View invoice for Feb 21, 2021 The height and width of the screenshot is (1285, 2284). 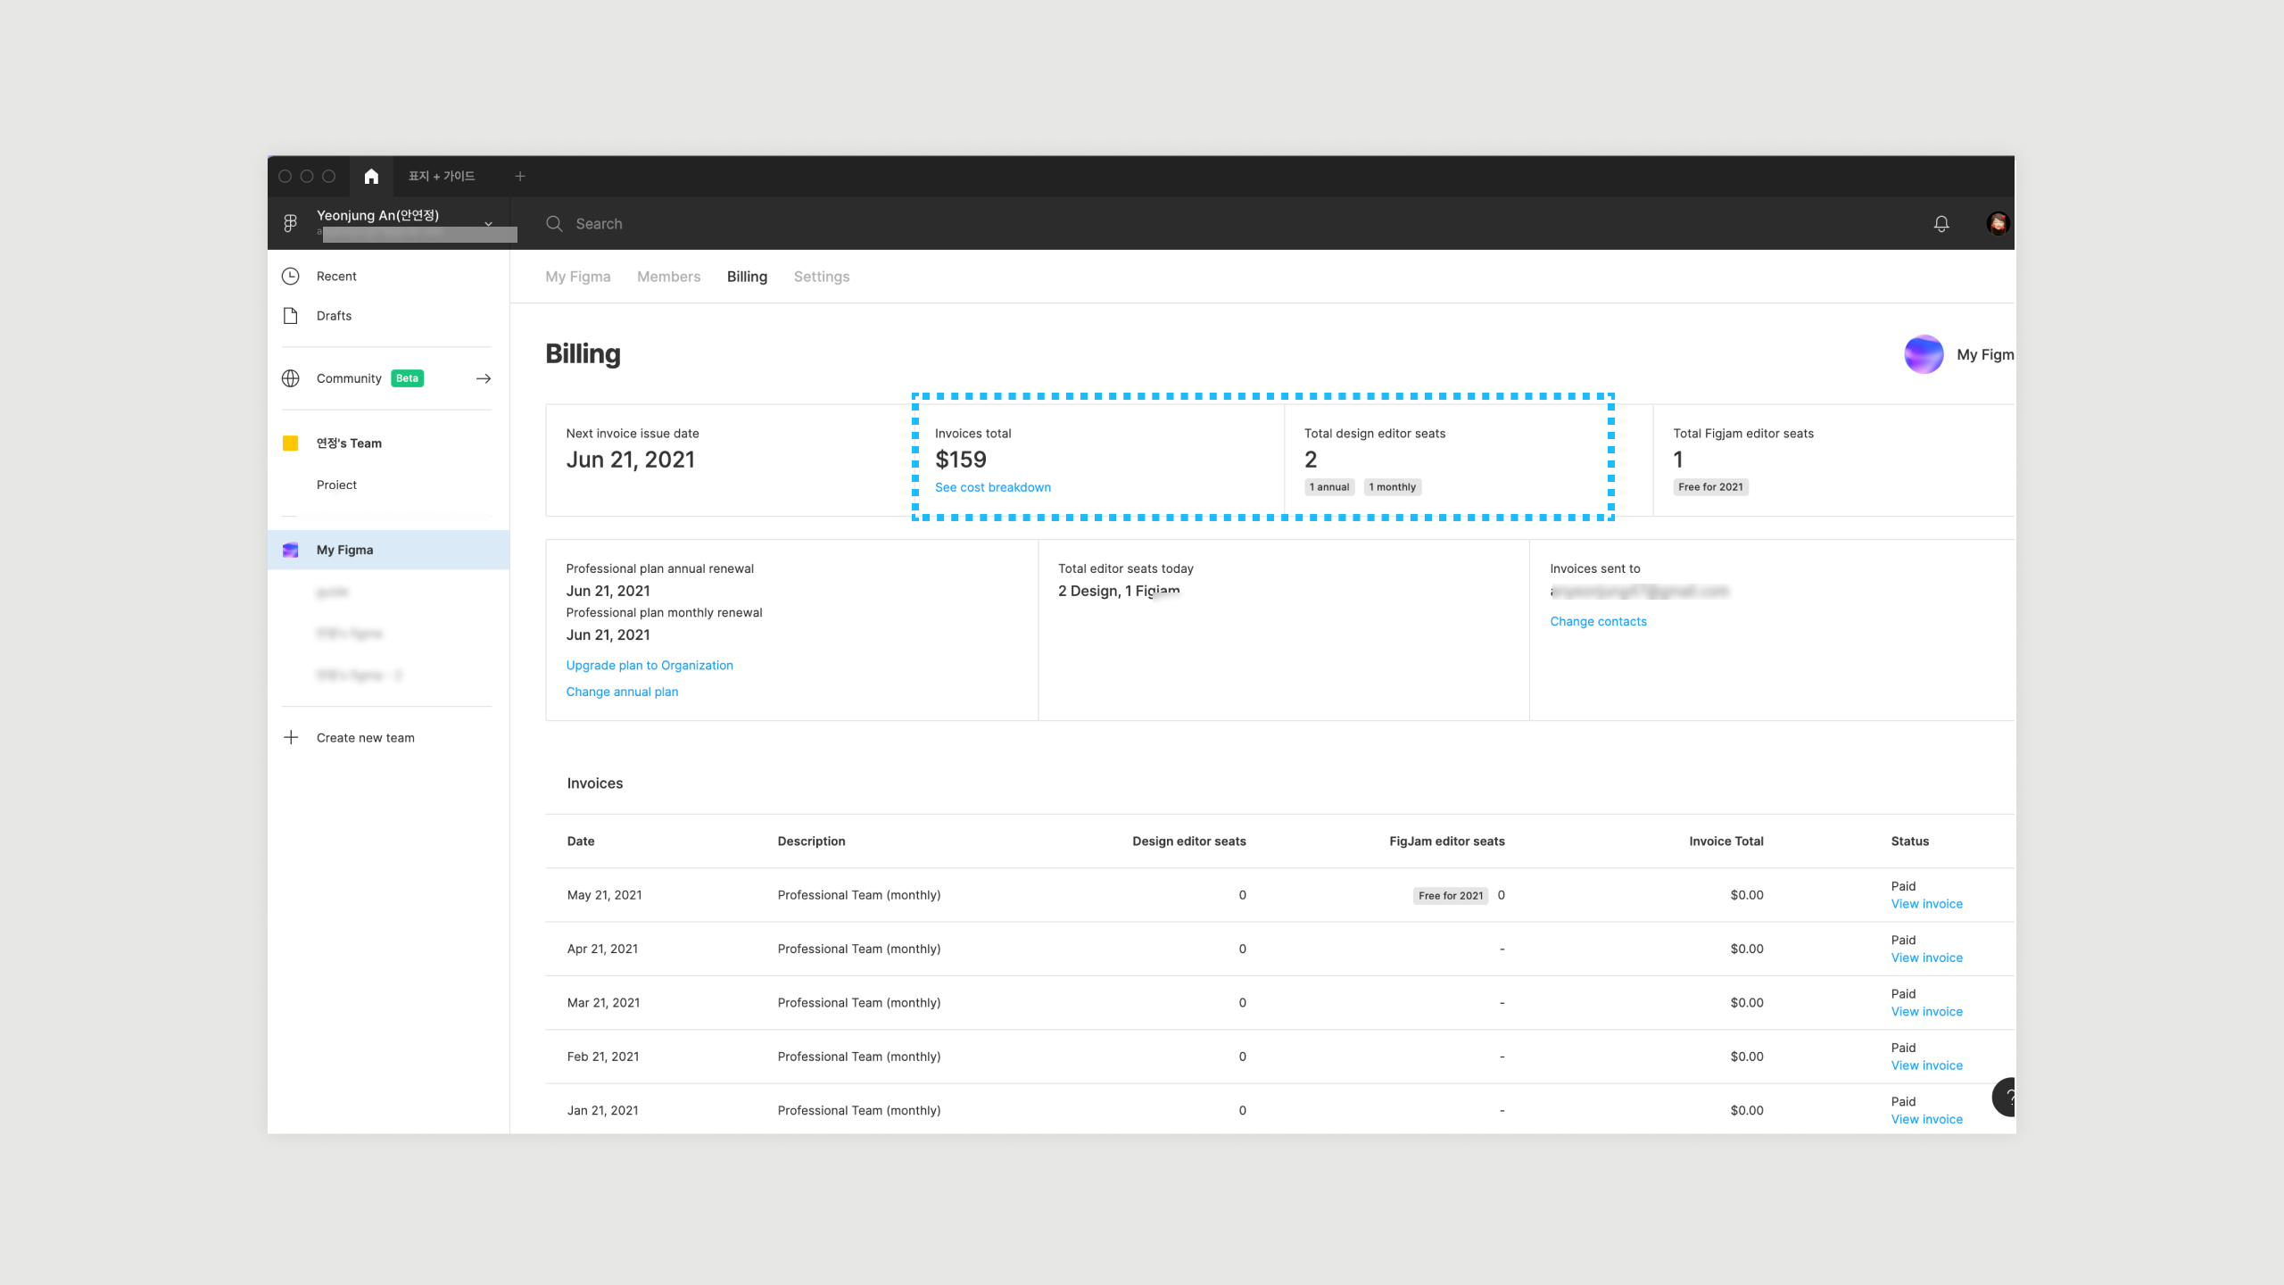[1927, 1065]
